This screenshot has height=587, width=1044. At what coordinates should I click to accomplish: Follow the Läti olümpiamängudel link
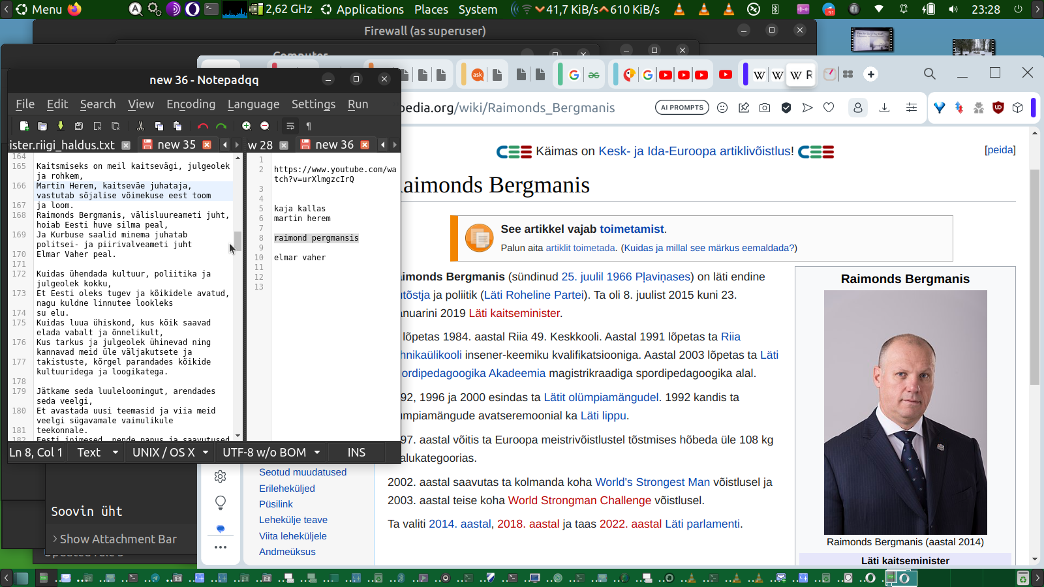[x=601, y=397]
